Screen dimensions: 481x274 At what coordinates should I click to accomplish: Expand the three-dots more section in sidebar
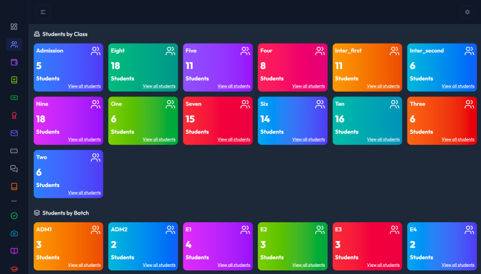(x=14, y=201)
